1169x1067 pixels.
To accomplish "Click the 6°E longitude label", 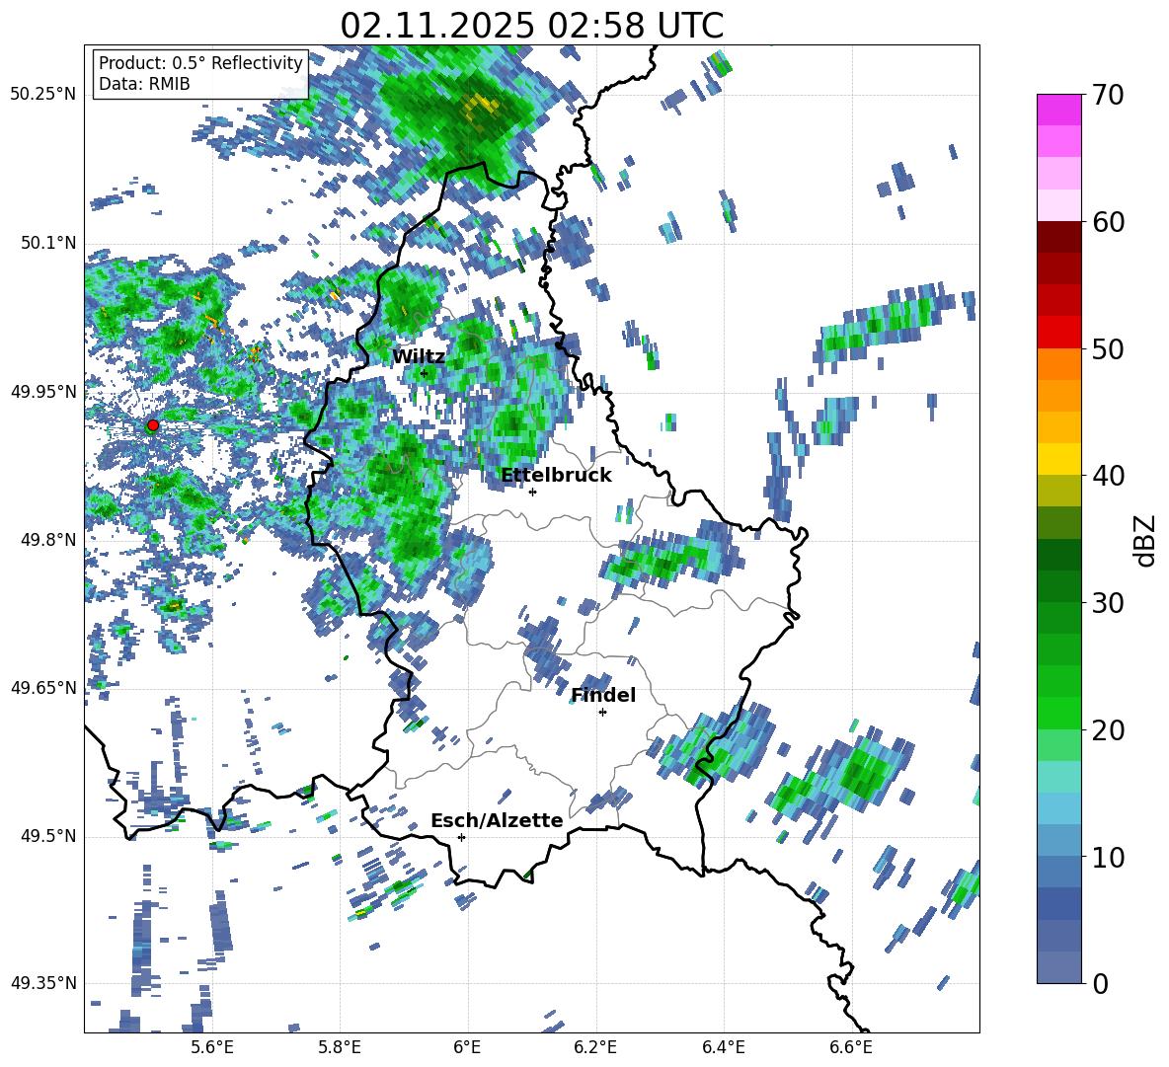I will pos(467,1047).
